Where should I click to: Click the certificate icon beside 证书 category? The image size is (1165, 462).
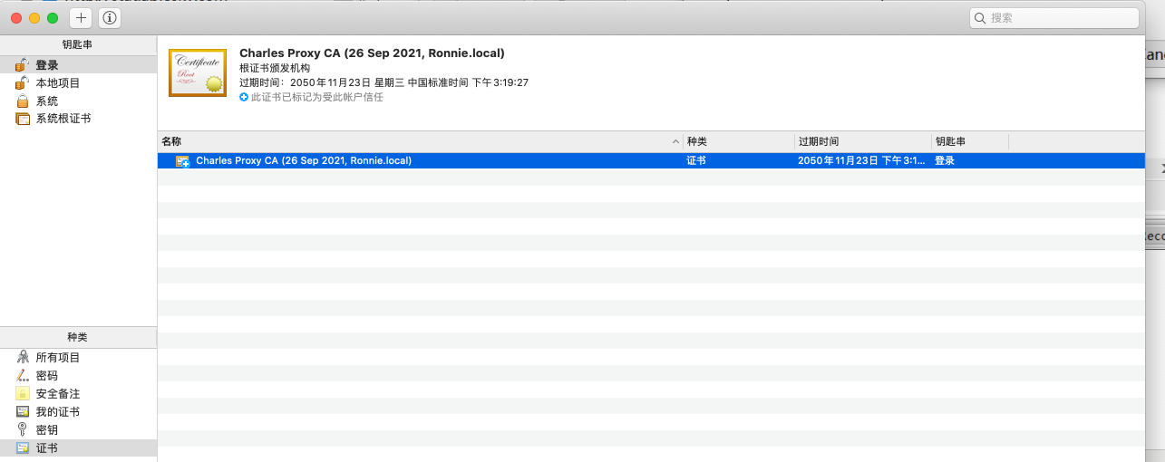[x=23, y=448]
